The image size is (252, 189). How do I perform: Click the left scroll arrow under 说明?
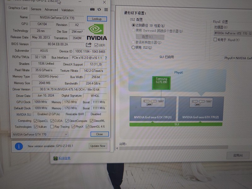point(117,148)
